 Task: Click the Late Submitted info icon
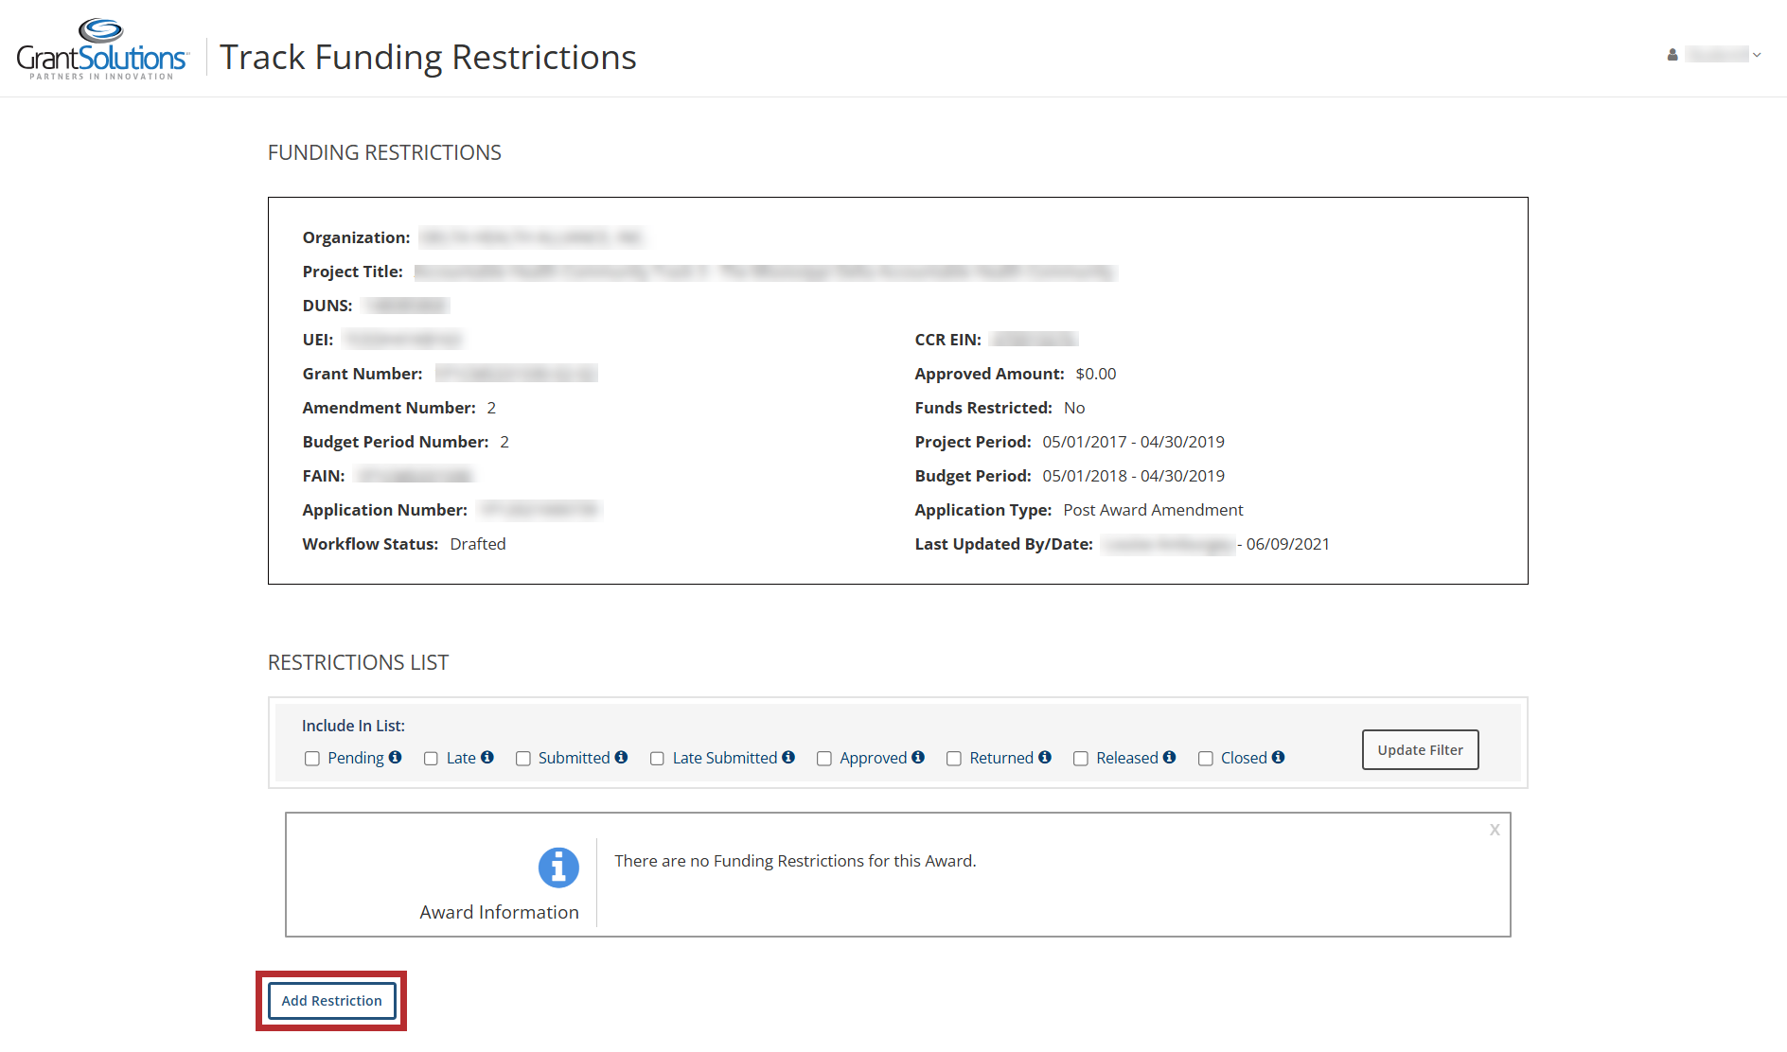[788, 758]
